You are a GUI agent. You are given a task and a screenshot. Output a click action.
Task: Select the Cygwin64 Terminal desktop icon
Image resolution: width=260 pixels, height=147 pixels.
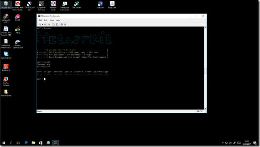(41, 6)
